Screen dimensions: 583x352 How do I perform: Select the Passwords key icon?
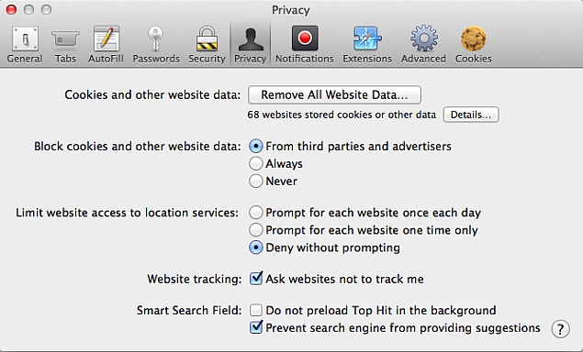click(x=156, y=45)
